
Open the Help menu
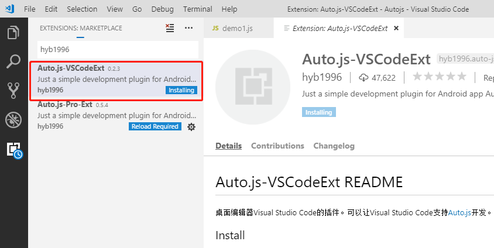(x=229, y=9)
